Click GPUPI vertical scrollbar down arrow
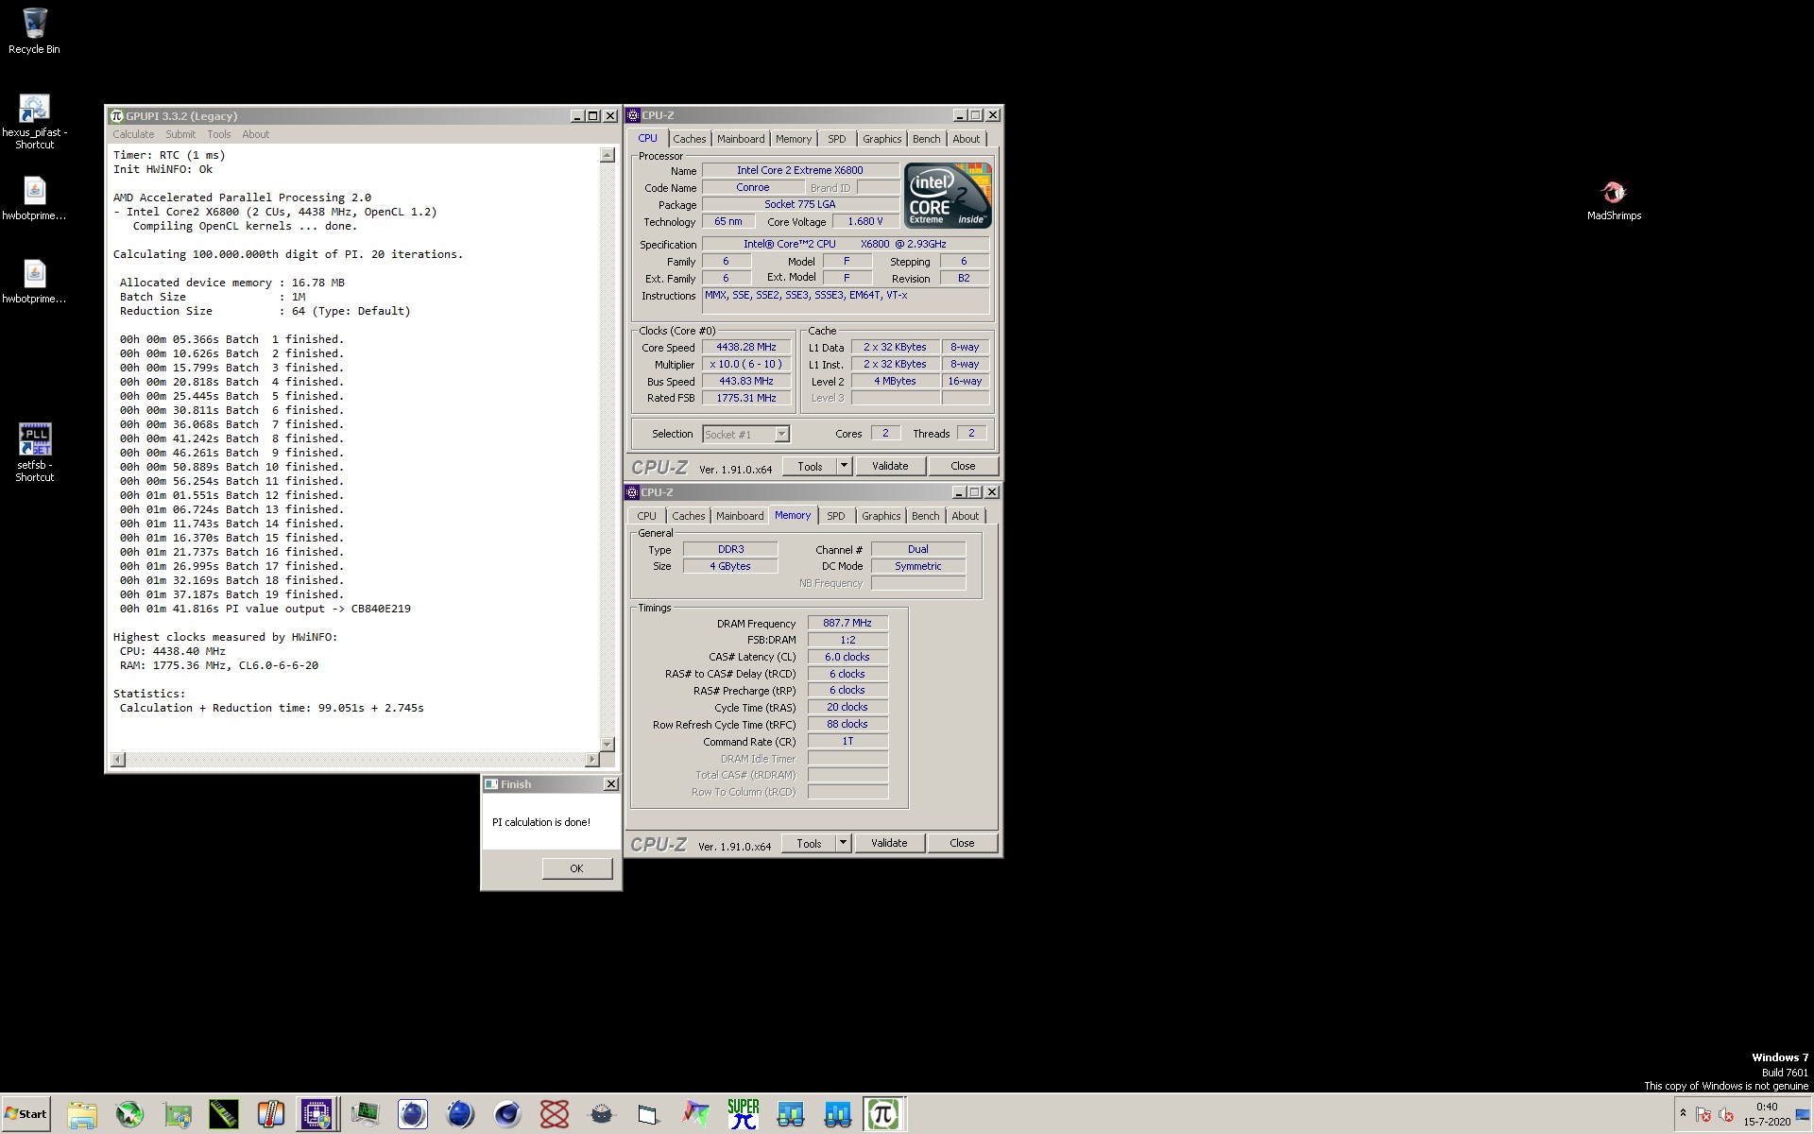Screen dimensions: 1814x1134 (607, 745)
